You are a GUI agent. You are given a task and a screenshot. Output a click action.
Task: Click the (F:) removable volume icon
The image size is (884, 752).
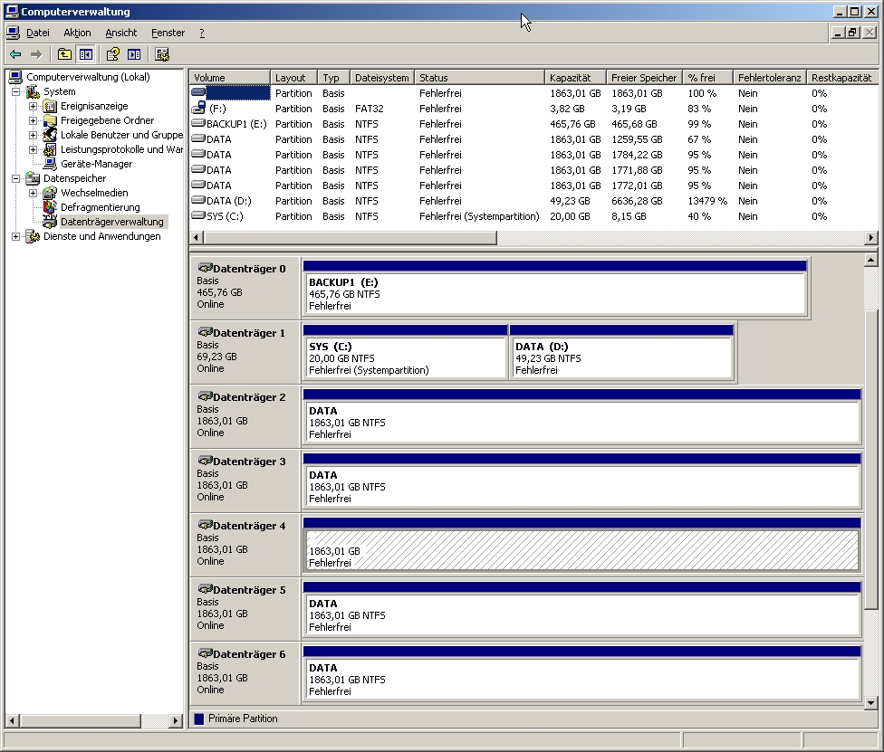[198, 109]
